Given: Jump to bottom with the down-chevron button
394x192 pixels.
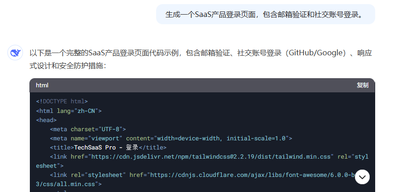Looking at the screenshot, I should click(362, 177).
